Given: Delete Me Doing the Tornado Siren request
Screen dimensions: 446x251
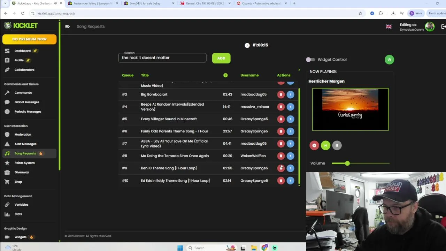Looking at the screenshot, I should [281, 156].
